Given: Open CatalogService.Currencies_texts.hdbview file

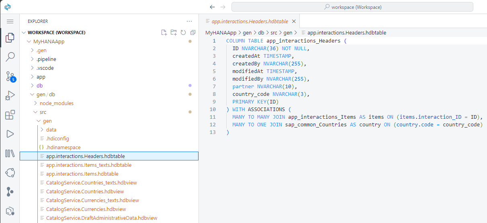Looking at the screenshot, I should click(x=92, y=200).
